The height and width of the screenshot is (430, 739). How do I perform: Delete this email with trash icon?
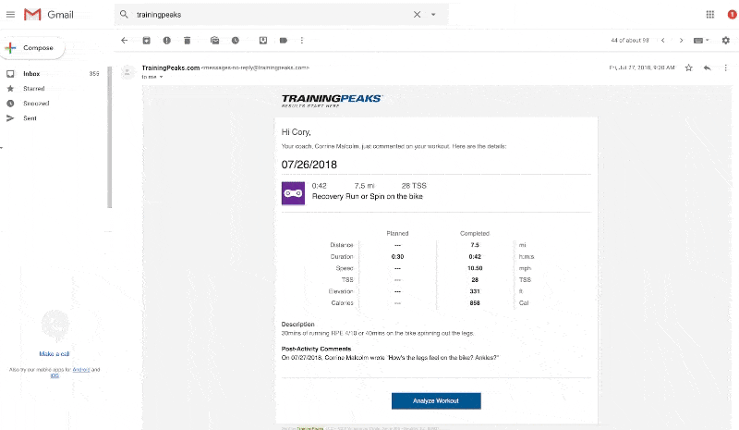tap(188, 41)
